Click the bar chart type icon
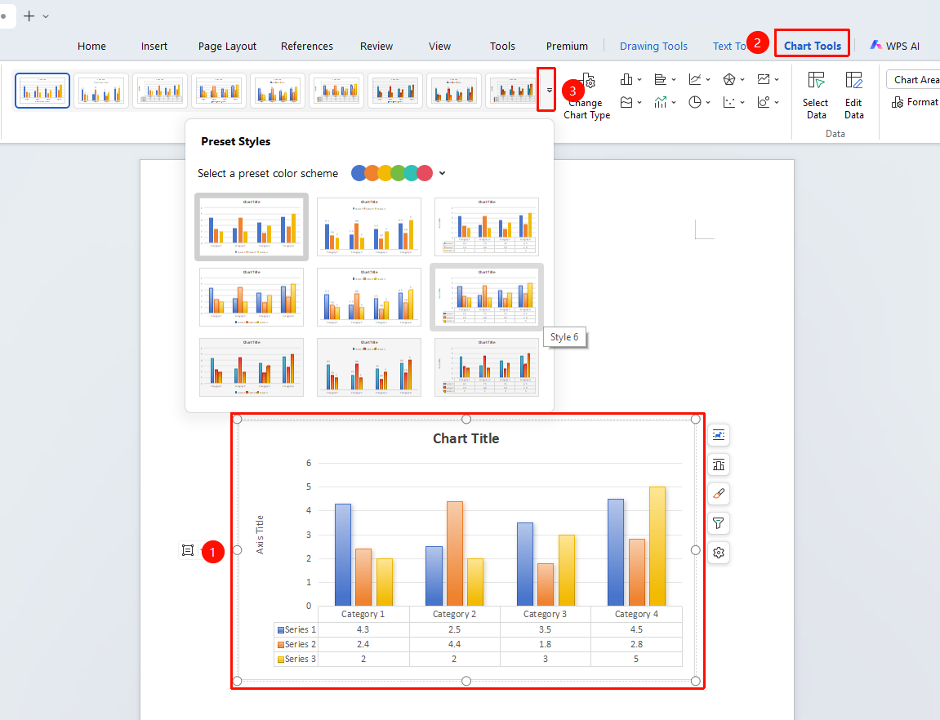The width and height of the screenshot is (940, 720). [661, 79]
